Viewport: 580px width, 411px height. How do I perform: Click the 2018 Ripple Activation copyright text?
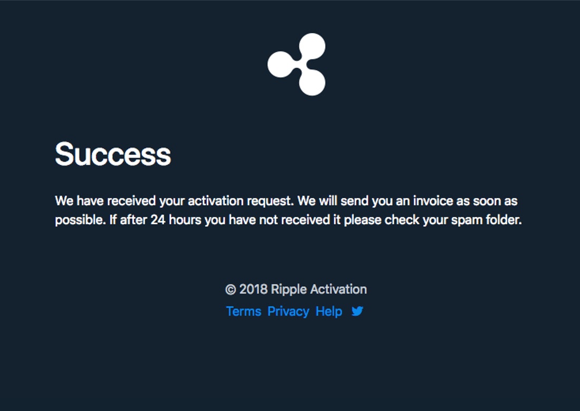pos(296,289)
